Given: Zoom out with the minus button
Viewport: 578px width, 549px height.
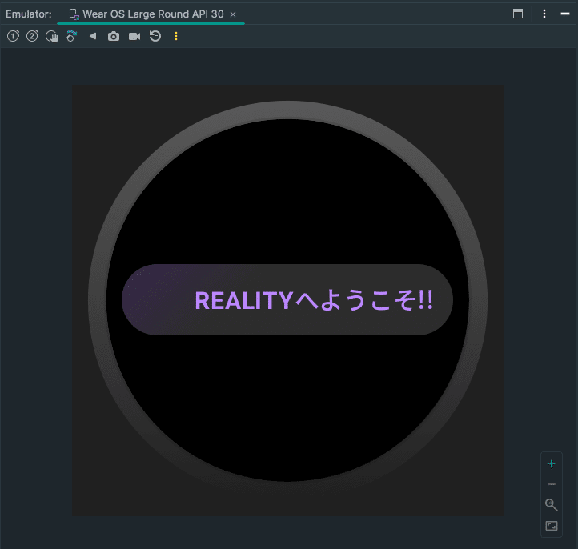Looking at the screenshot, I should [552, 484].
